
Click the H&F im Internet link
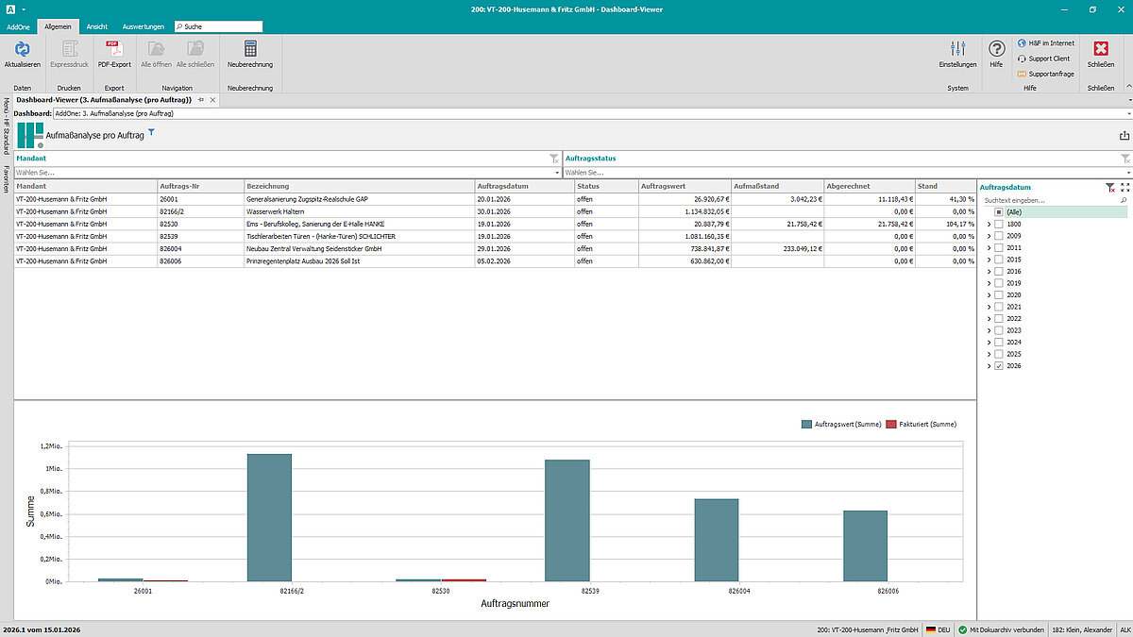tap(1045, 43)
